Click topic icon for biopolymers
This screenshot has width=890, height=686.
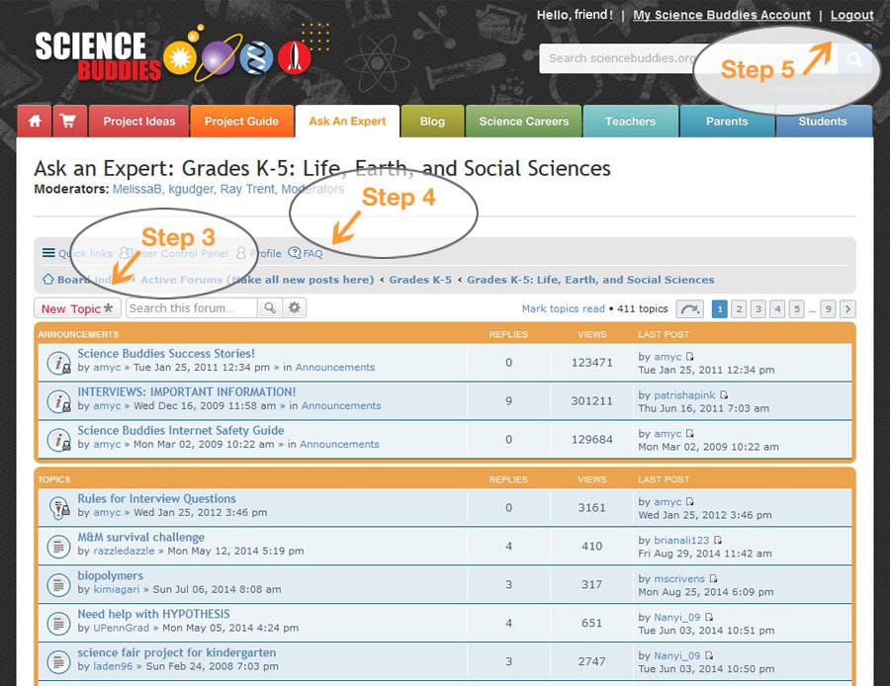pos(58,584)
